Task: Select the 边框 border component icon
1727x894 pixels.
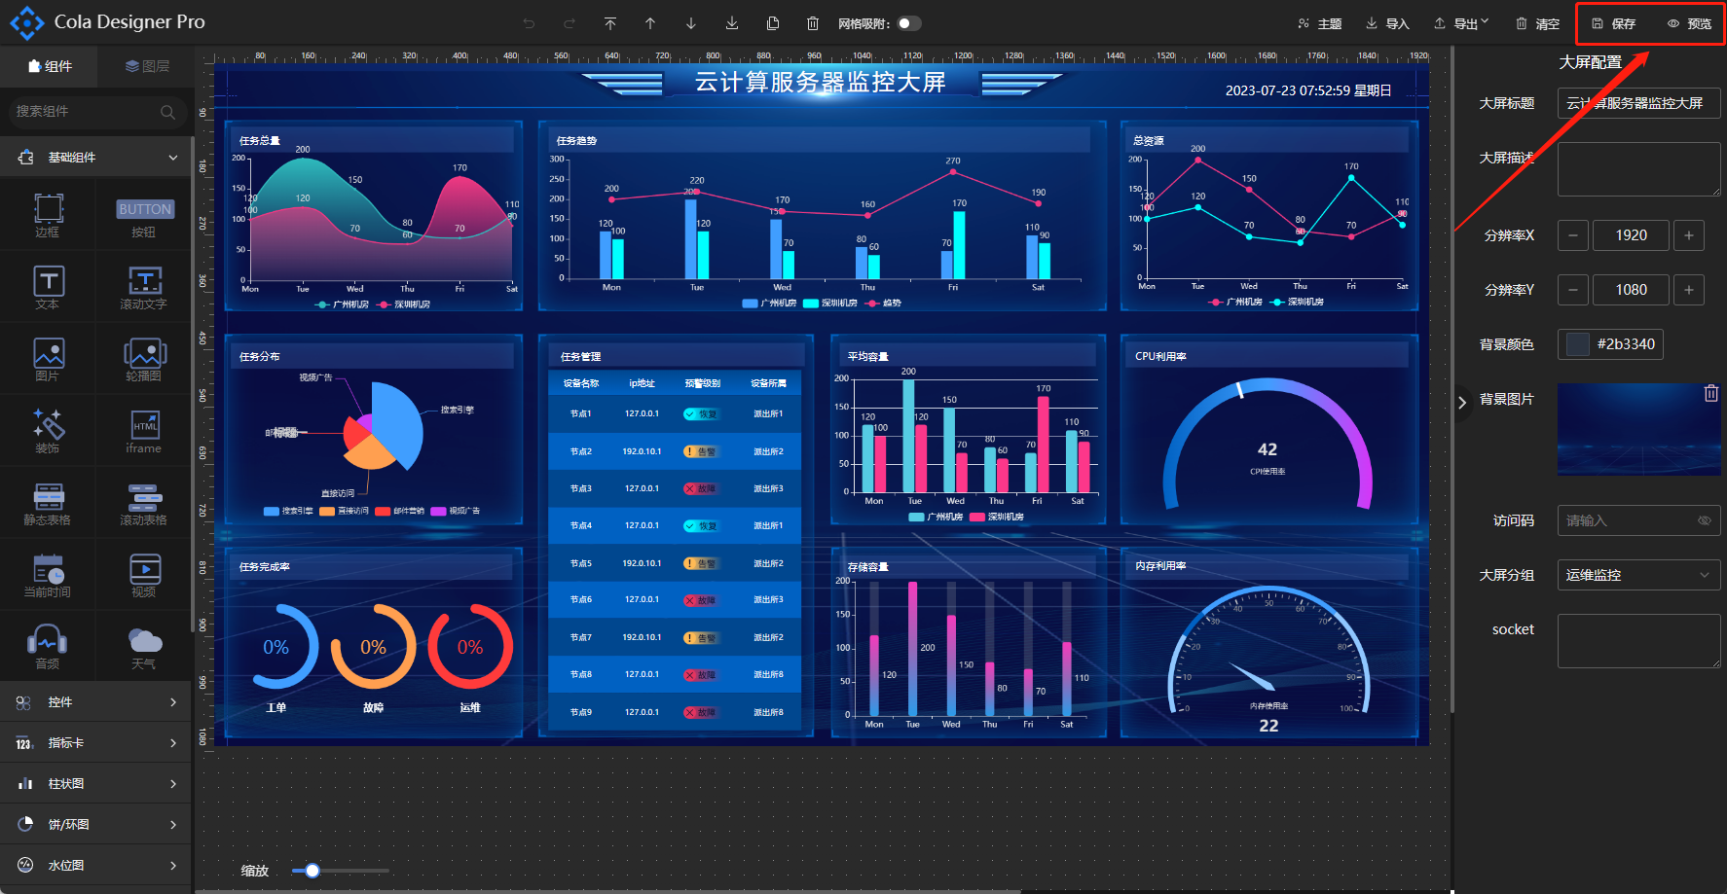Action: click(x=48, y=215)
